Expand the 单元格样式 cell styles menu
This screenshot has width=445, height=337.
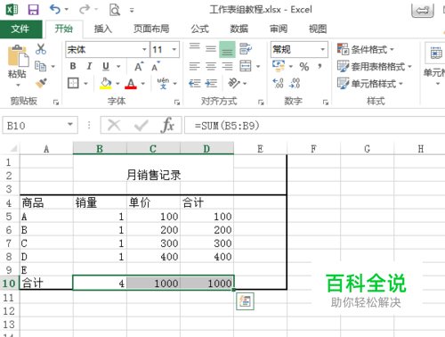(x=370, y=83)
